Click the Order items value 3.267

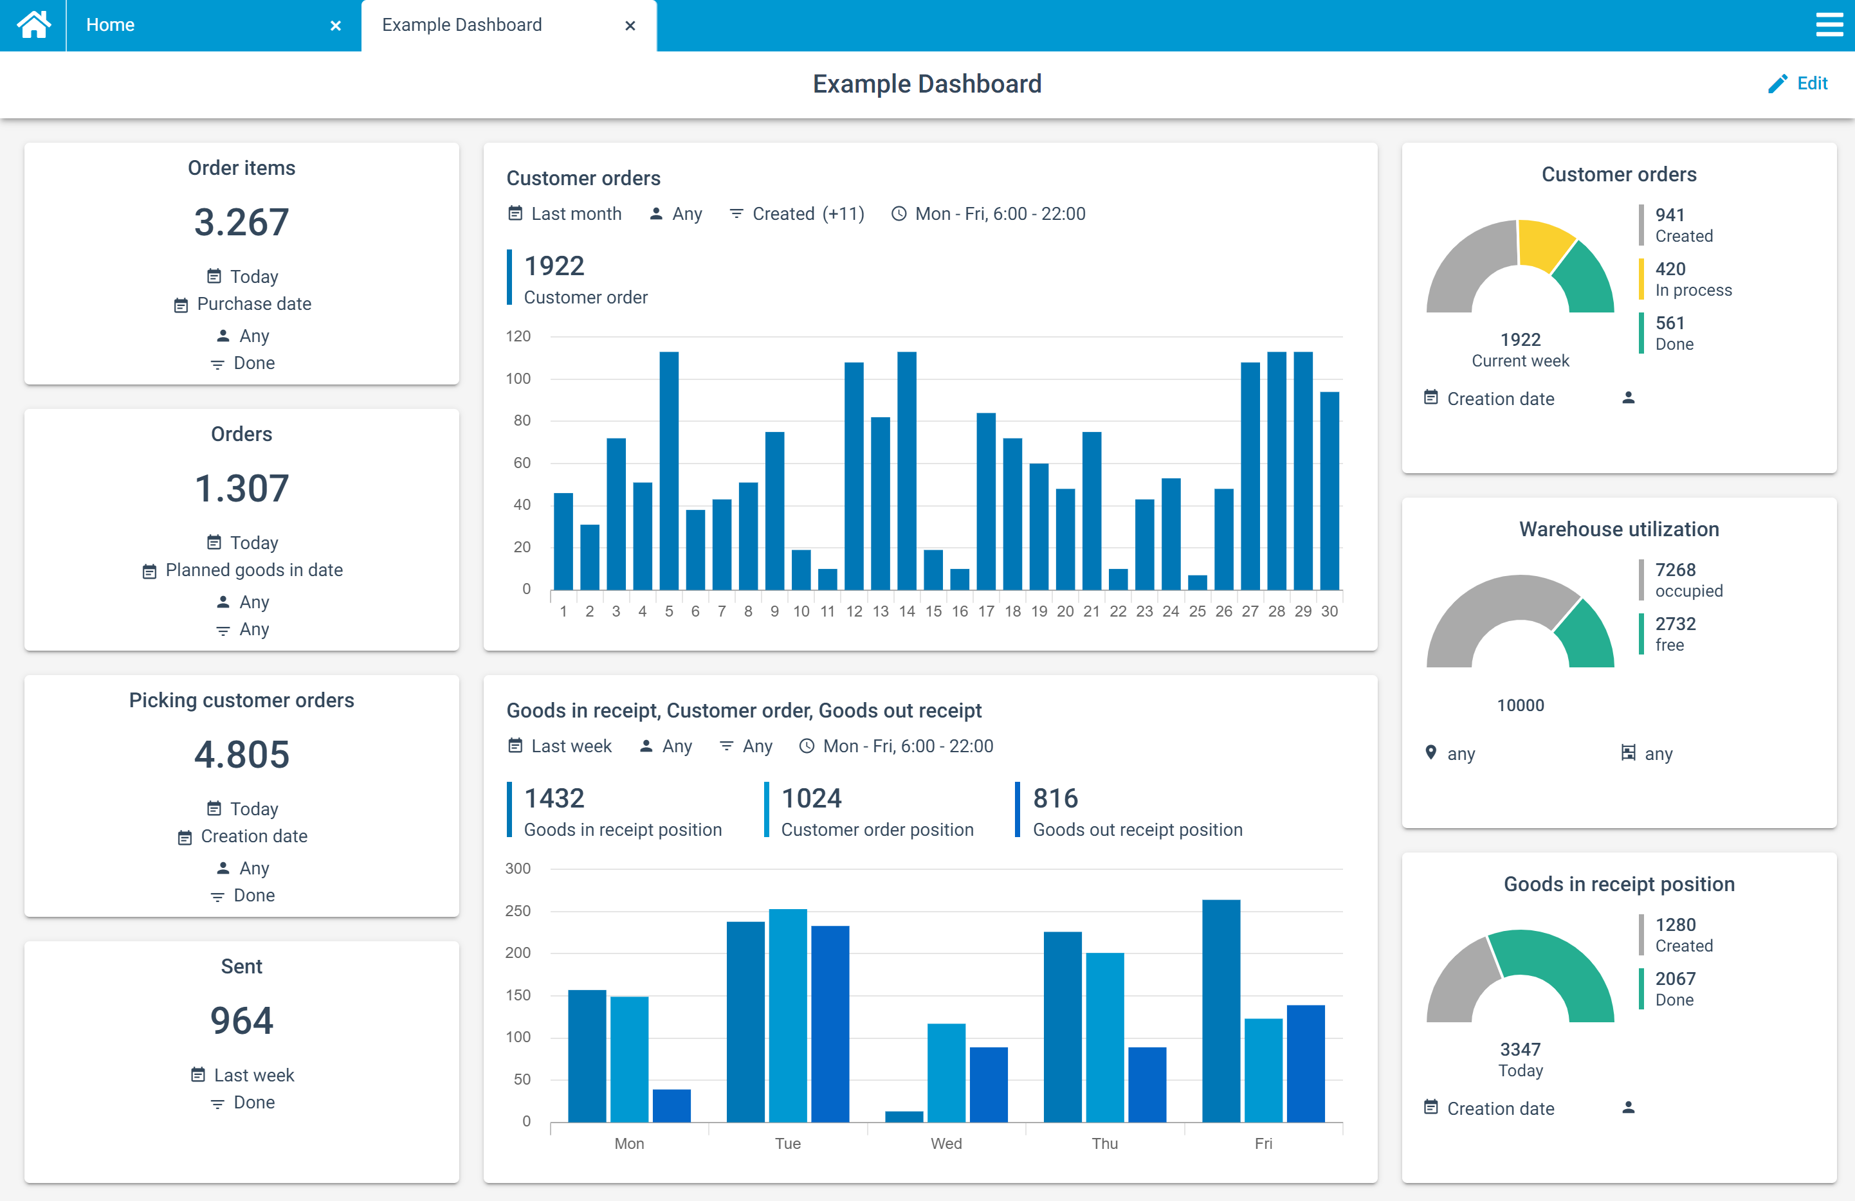pos(242,222)
